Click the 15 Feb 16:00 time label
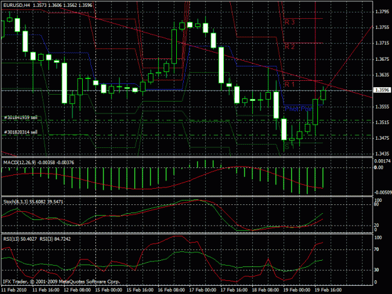 (x=140, y=290)
